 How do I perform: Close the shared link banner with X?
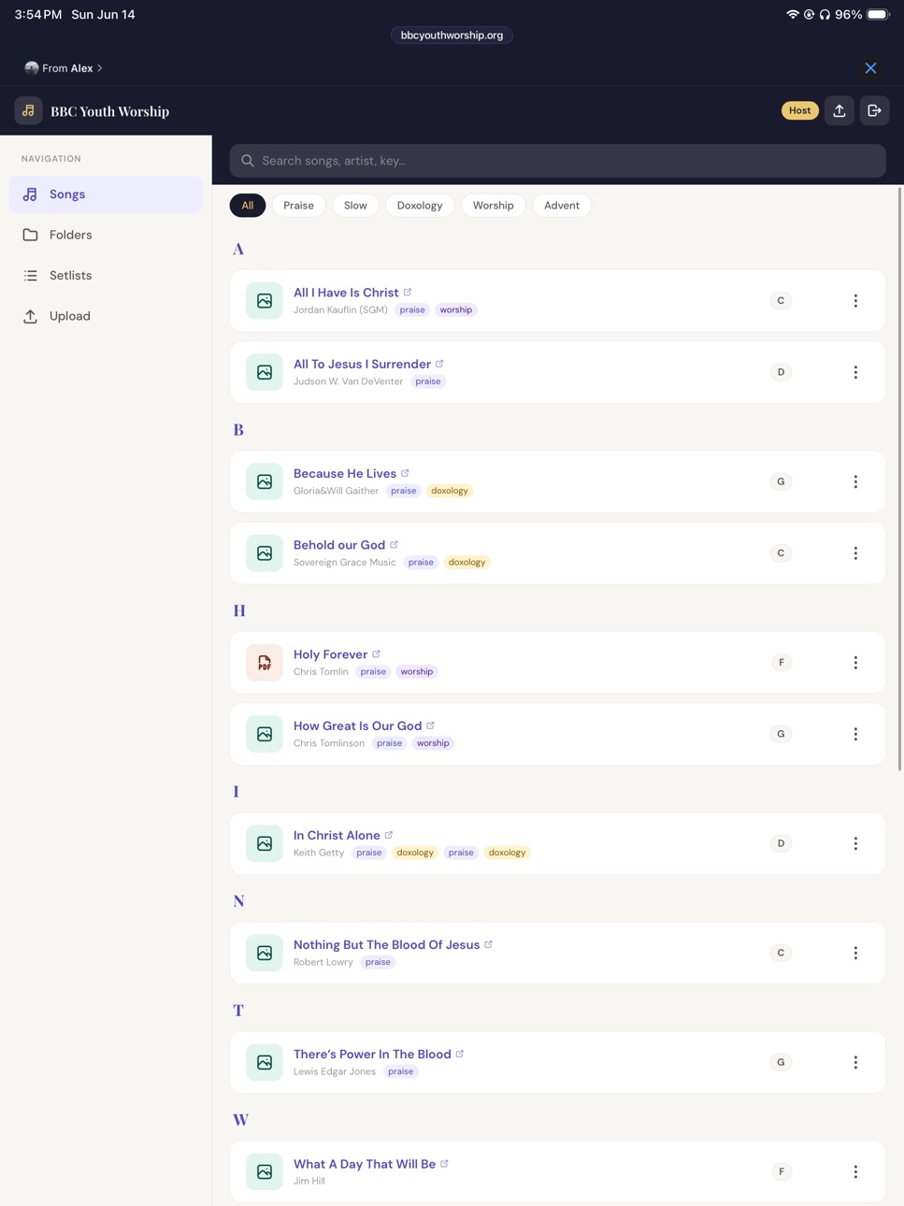coord(870,68)
